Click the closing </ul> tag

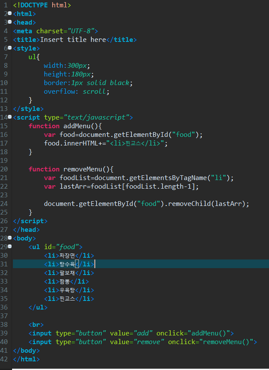click(38, 307)
